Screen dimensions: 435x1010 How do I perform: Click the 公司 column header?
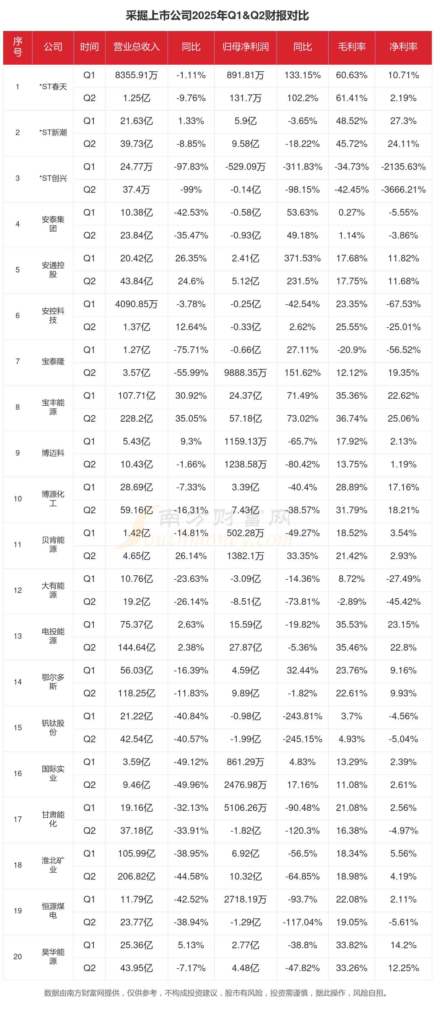pyautogui.click(x=53, y=47)
